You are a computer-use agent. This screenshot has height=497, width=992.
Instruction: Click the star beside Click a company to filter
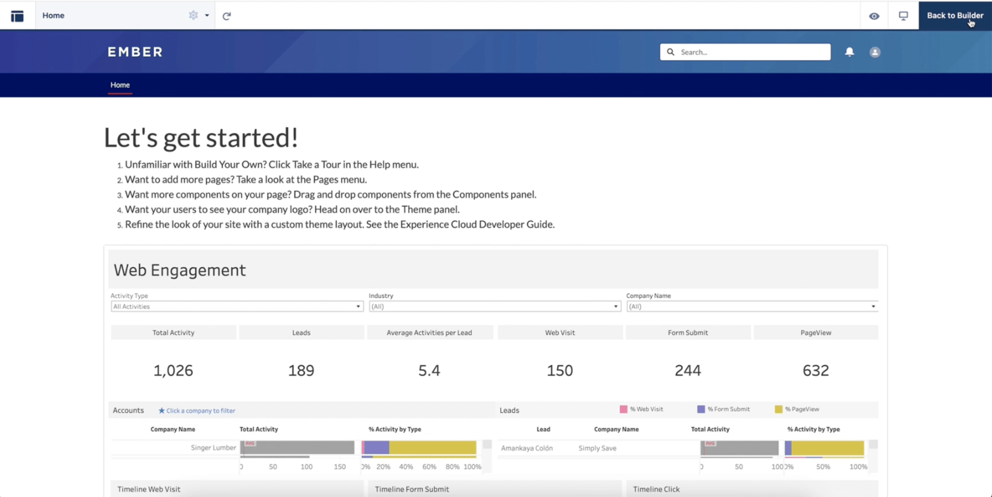point(161,411)
